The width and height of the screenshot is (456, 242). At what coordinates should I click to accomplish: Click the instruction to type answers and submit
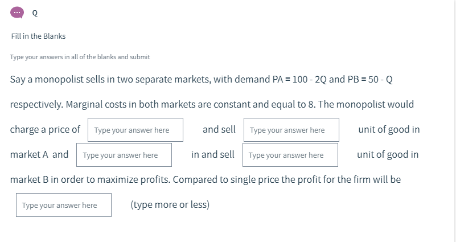pos(80,57)
